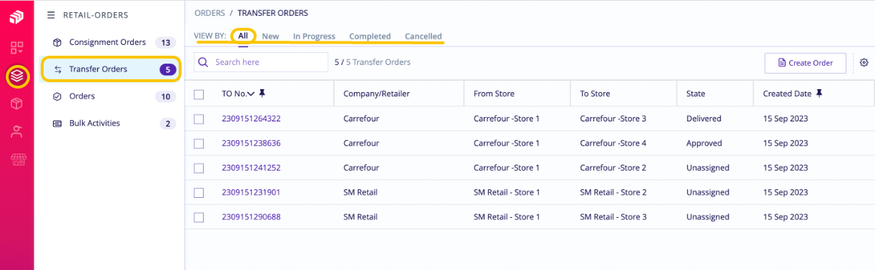Collapse the RETAIL-ORDERS hamburger menu
This screenshot has width=875, height=270.
click(x=51, y=15)
